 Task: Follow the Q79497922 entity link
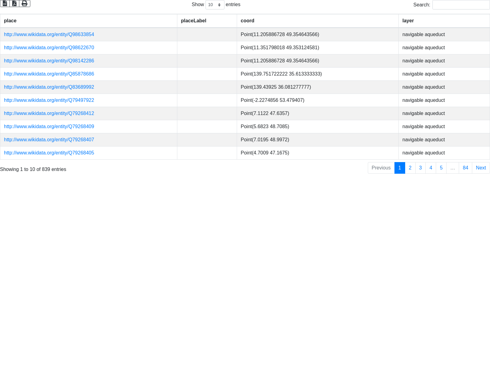(x=49, y=100)
